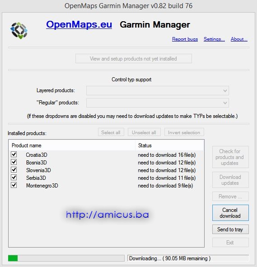Select the Slovenia3D product name

[x=38, y=170]
